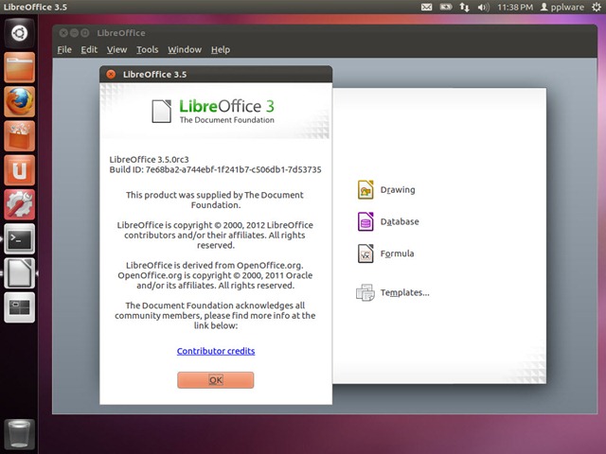This screenshot has width=606, height=454.
Task: Open the Workspace Switcher icon
Action: click(19, 307)
